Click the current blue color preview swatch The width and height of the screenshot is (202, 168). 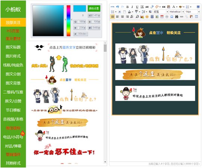coord(80,9)
